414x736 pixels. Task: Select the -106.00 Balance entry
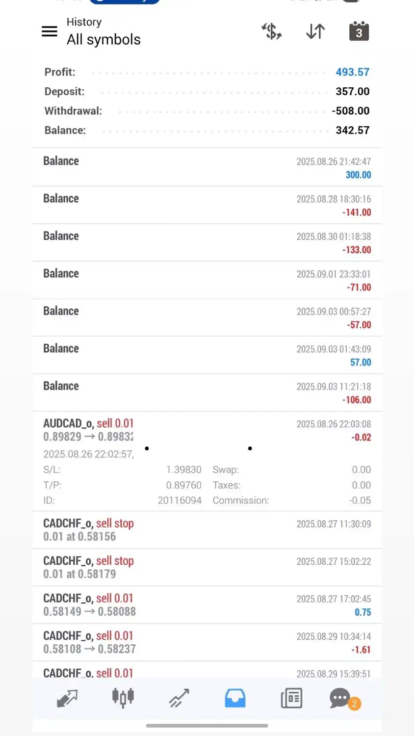207,393
